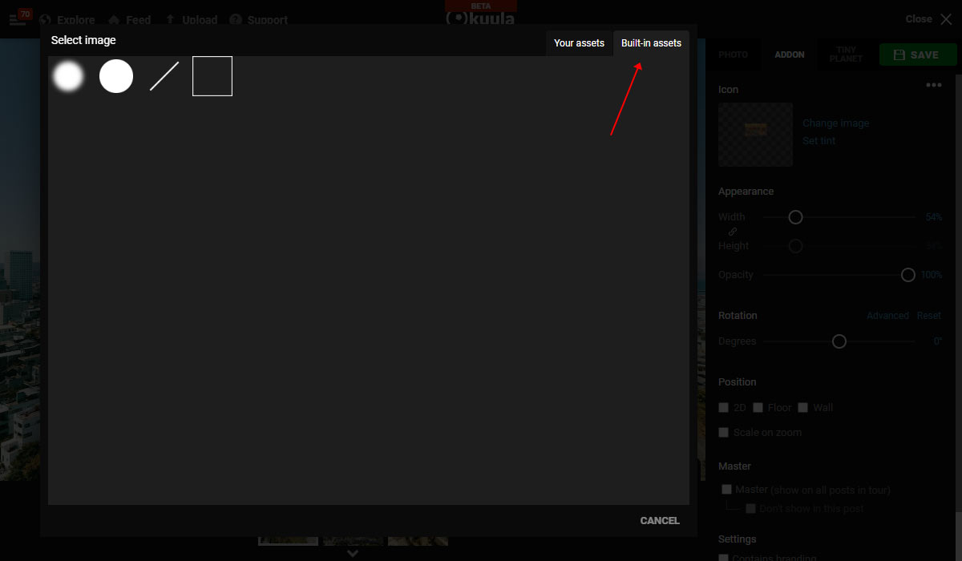This screenshot has height=561, width=962.
Task: Open the TINY PLANET tab
Action: [x=847, y=54]
